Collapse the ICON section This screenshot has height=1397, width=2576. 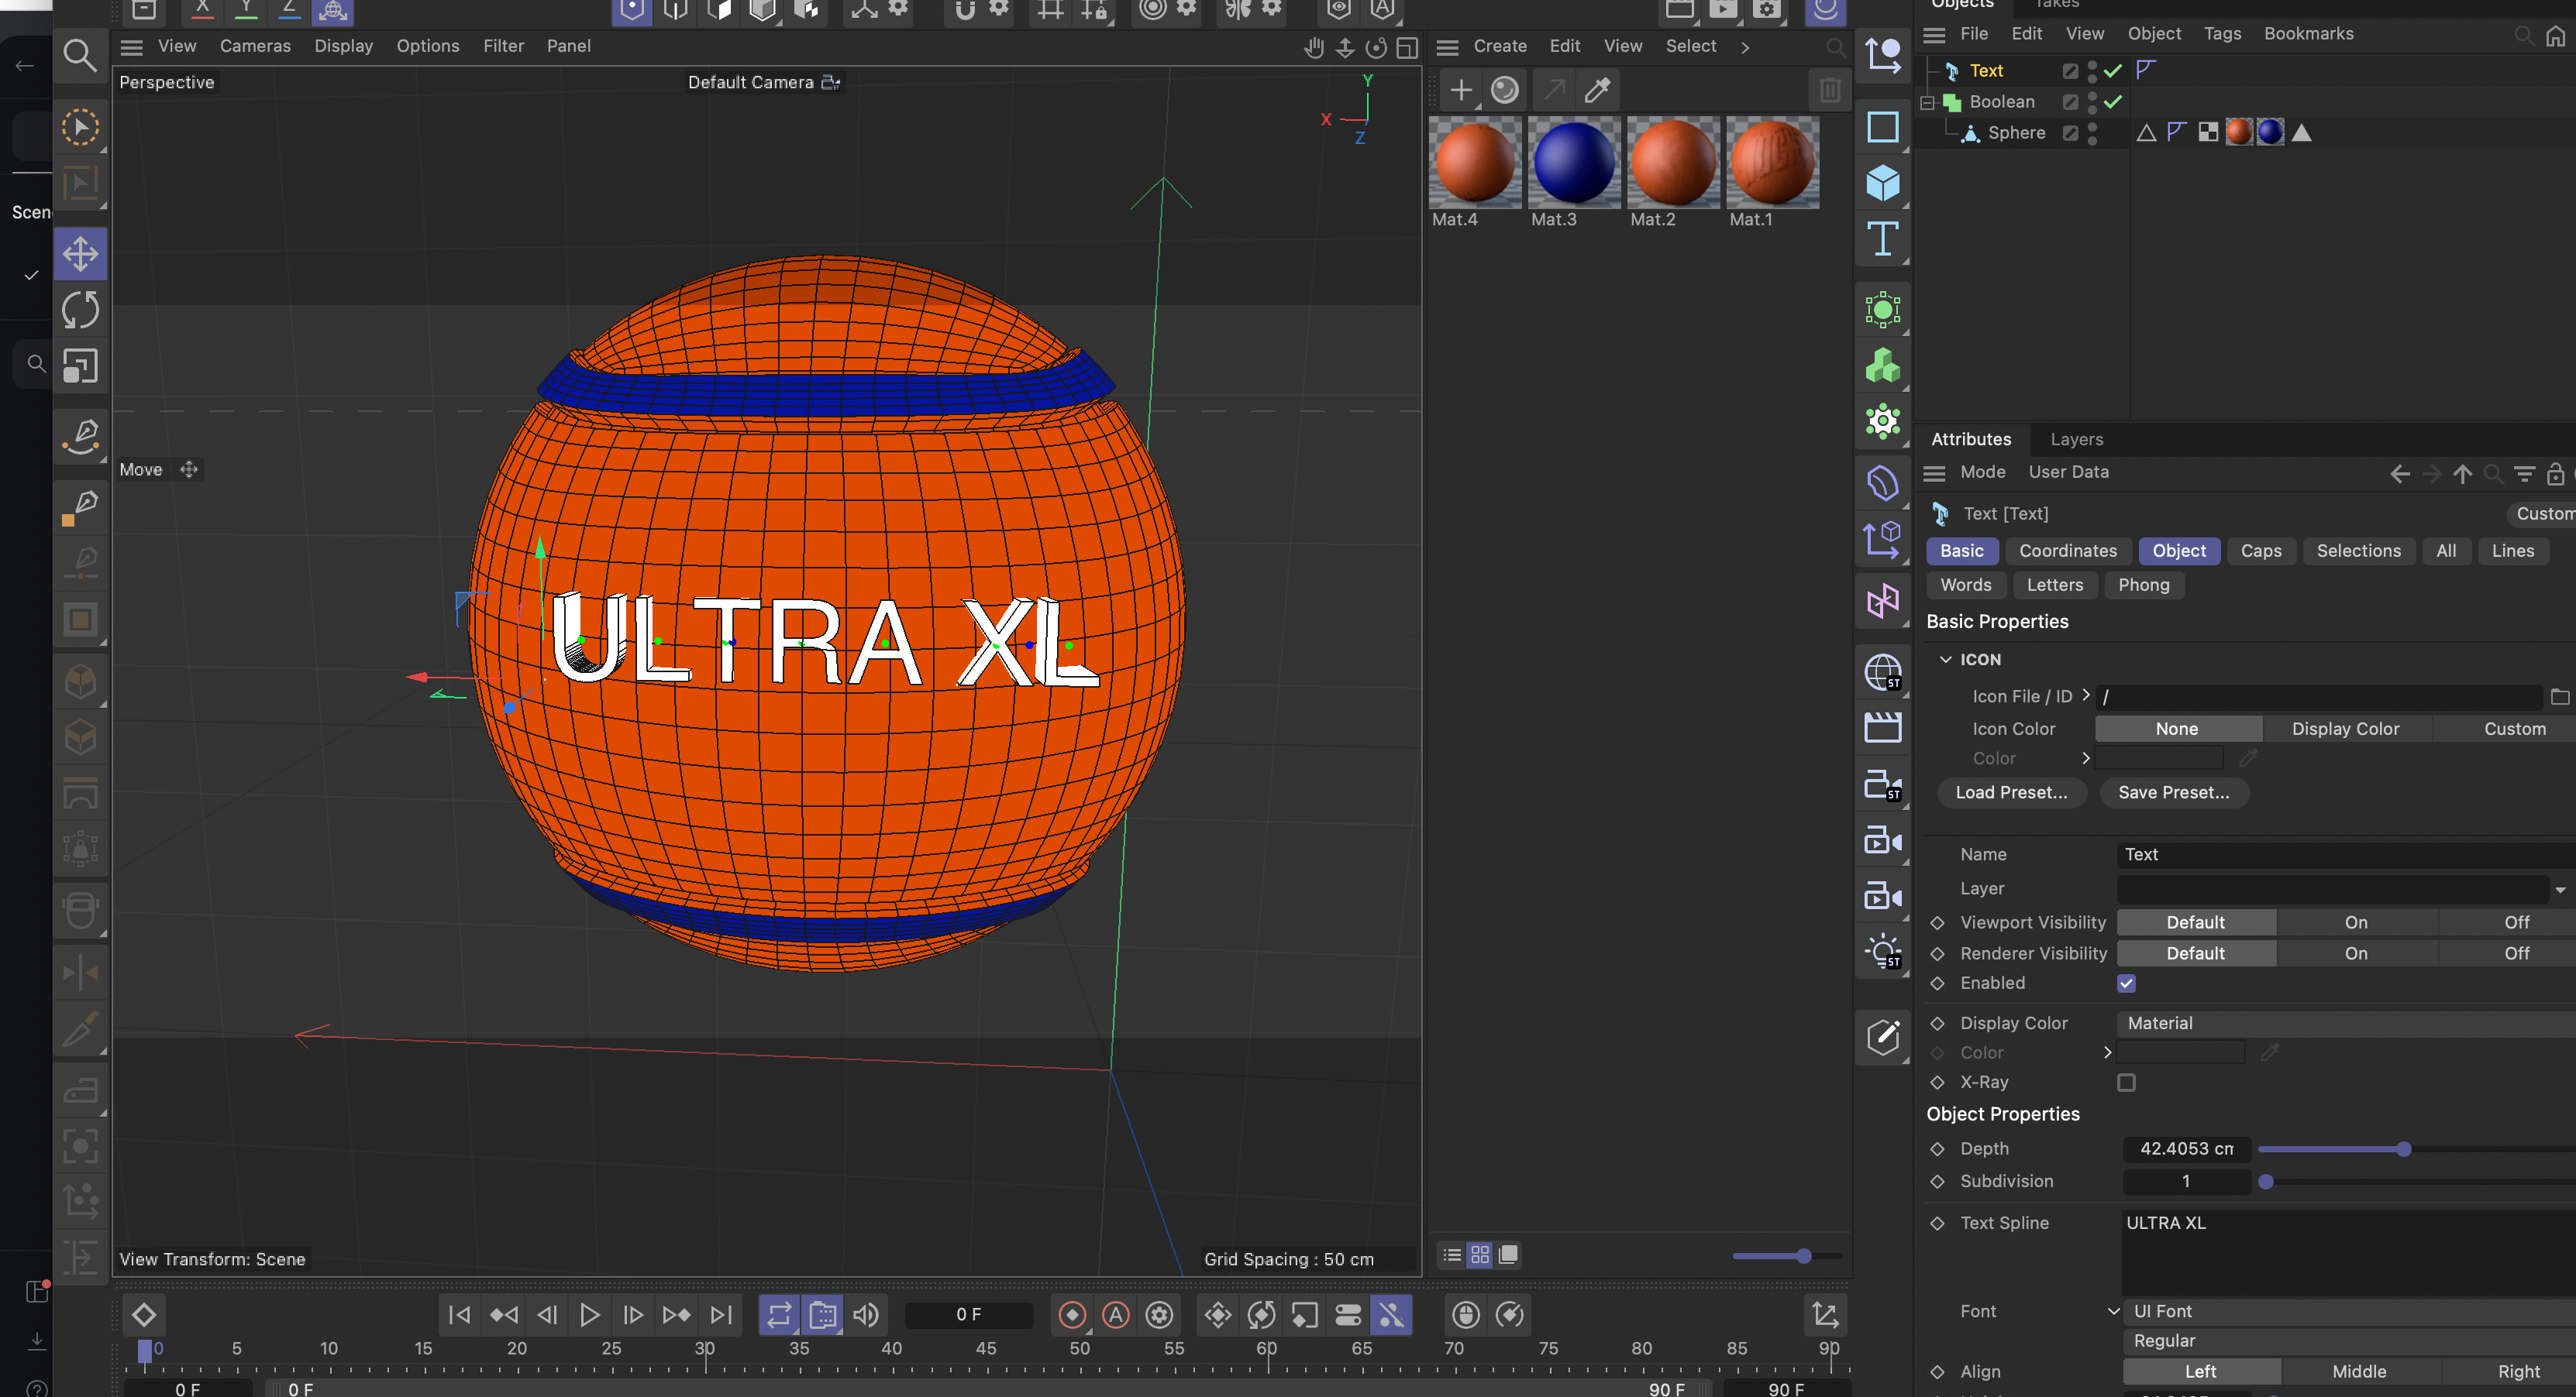[x=1945, y=660]
